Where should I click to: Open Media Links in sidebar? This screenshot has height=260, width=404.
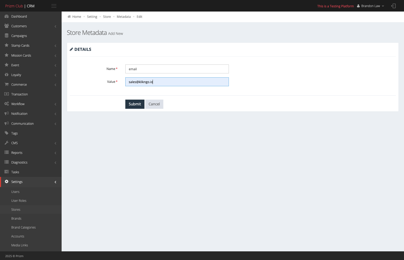[x=19, y=245]
